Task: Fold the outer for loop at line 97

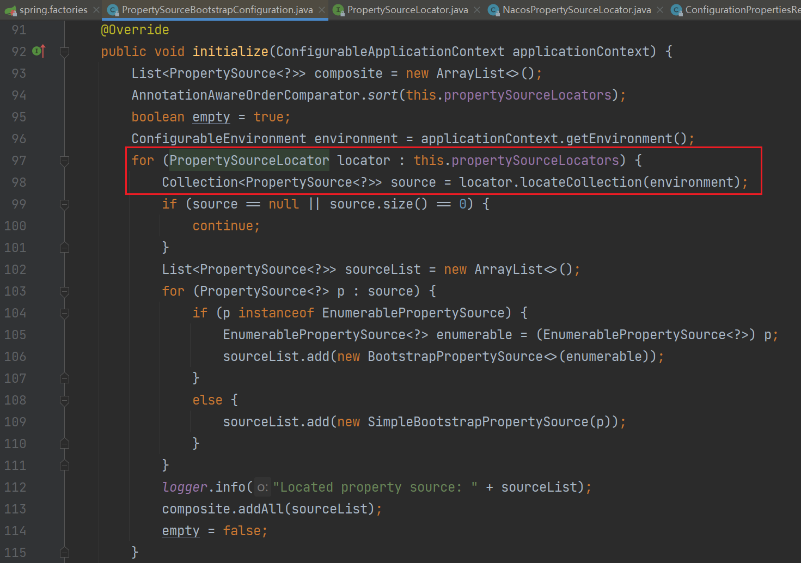Action: point(64,161)
